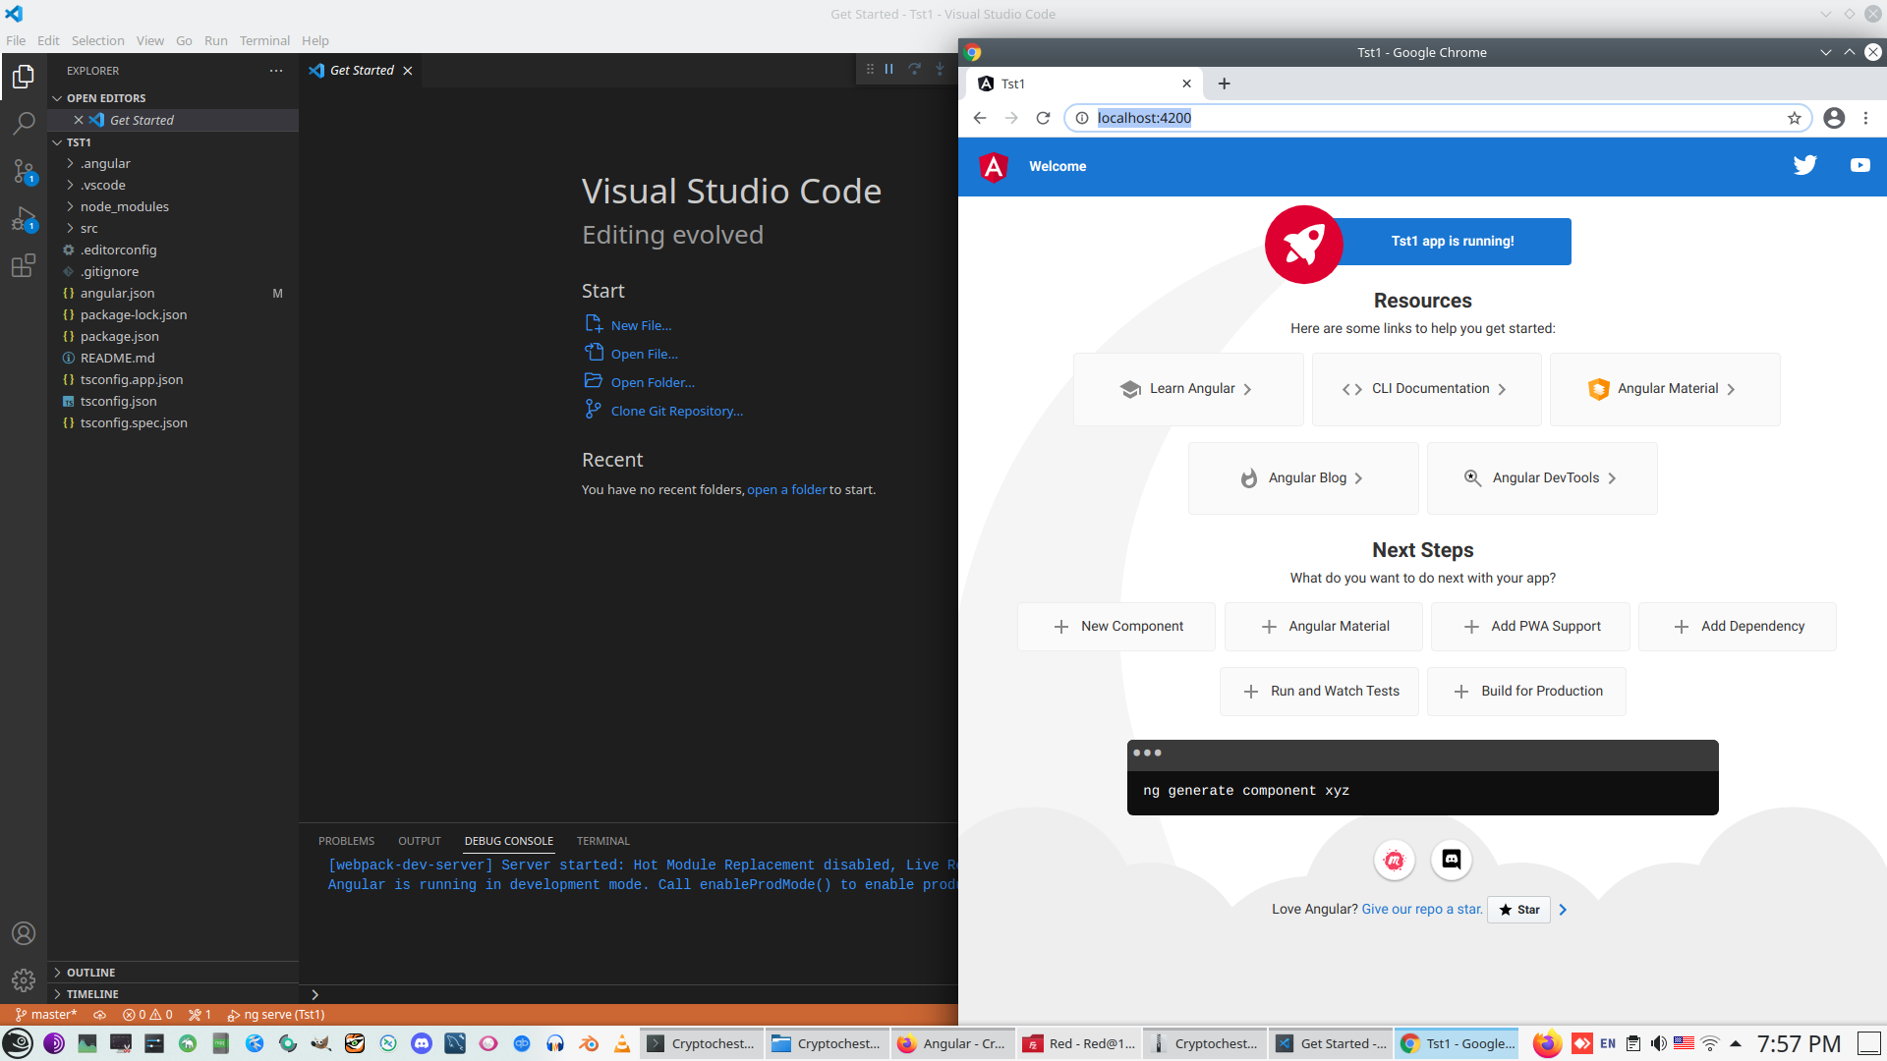Expand the src folder

point(89,228)
